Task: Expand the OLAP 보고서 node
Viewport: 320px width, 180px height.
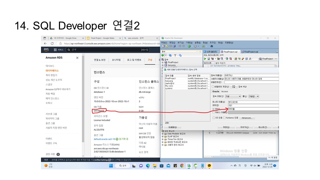Action: (x=163, y=137)
